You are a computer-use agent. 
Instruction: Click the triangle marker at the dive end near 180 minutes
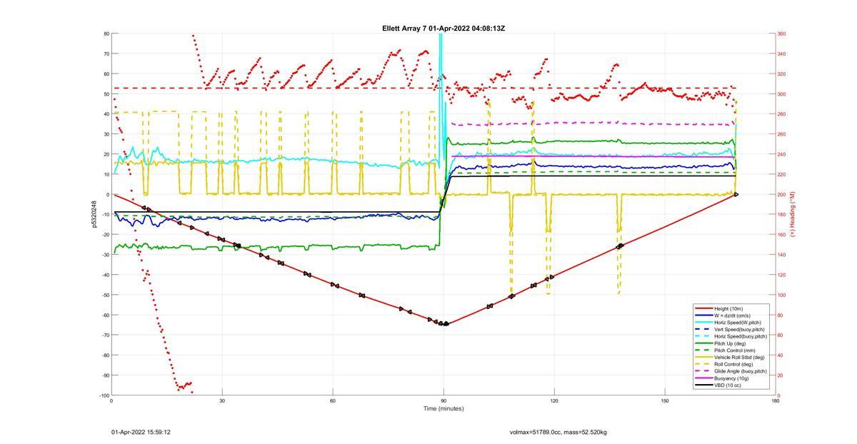point(736,194)
